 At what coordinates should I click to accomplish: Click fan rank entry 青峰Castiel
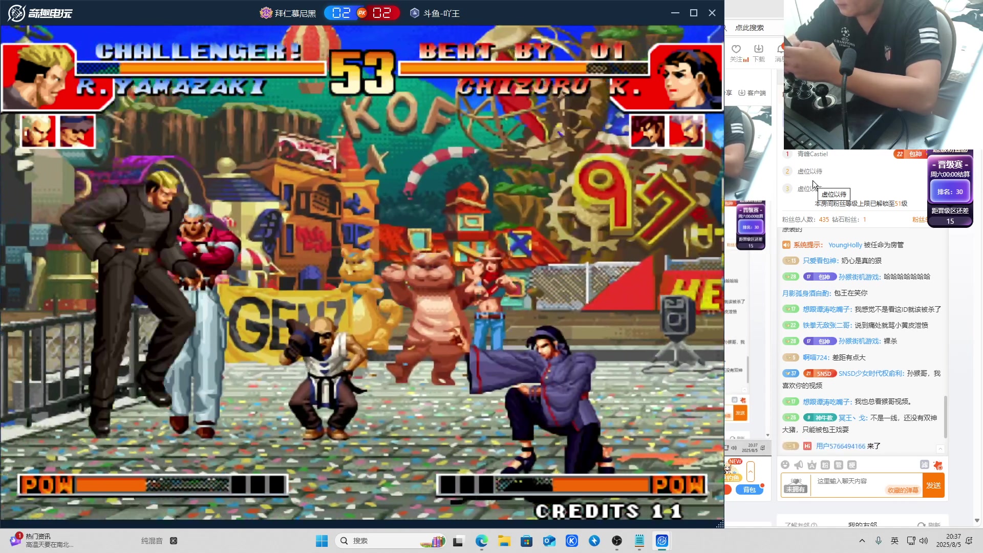tap(813, 154)
